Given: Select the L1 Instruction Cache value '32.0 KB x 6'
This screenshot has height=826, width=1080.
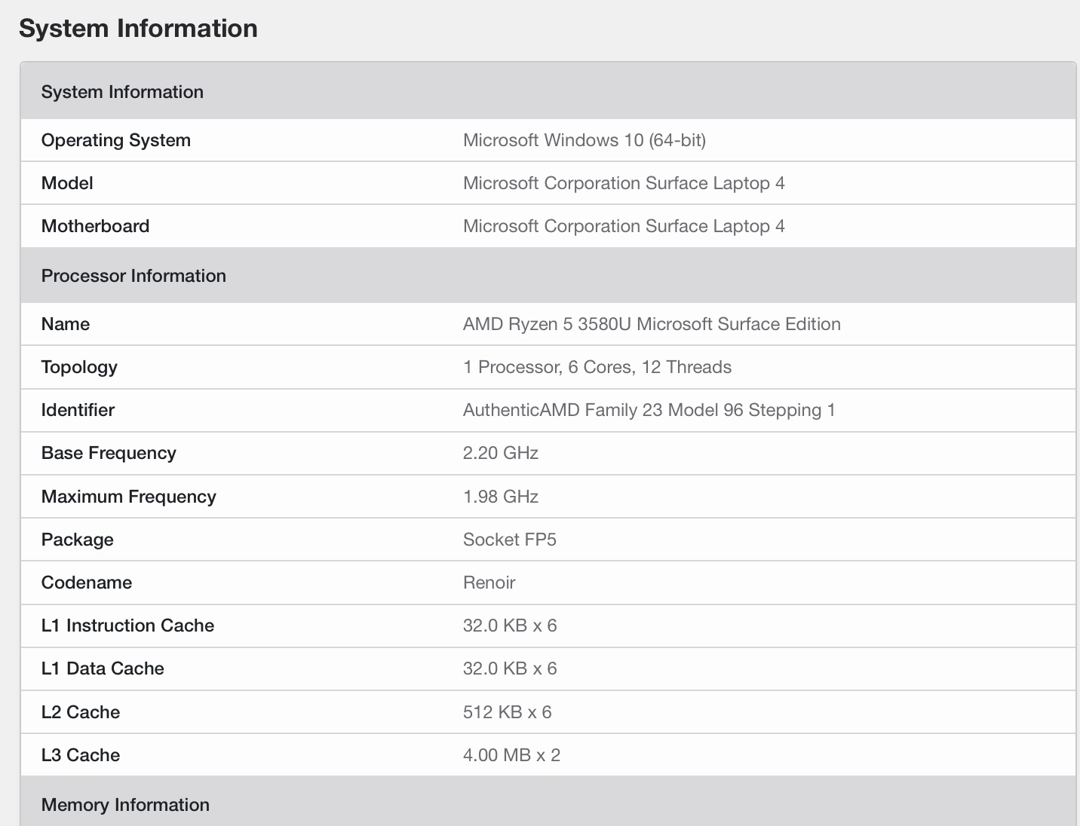Looking at the screenshot, I should click(510, 626).
